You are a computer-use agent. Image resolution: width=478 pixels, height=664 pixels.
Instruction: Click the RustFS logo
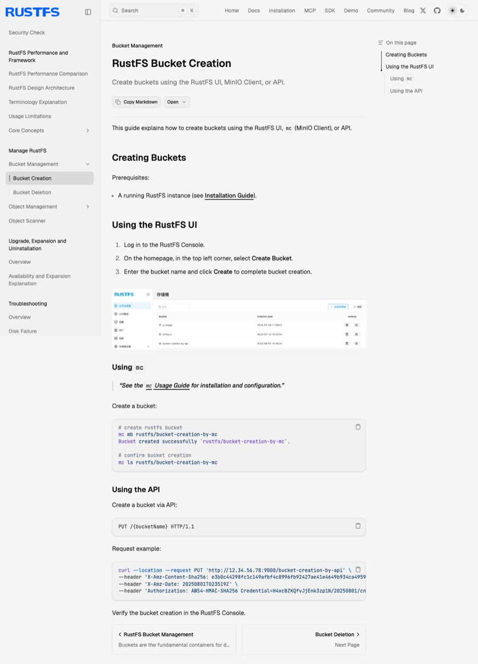[32, 12]
